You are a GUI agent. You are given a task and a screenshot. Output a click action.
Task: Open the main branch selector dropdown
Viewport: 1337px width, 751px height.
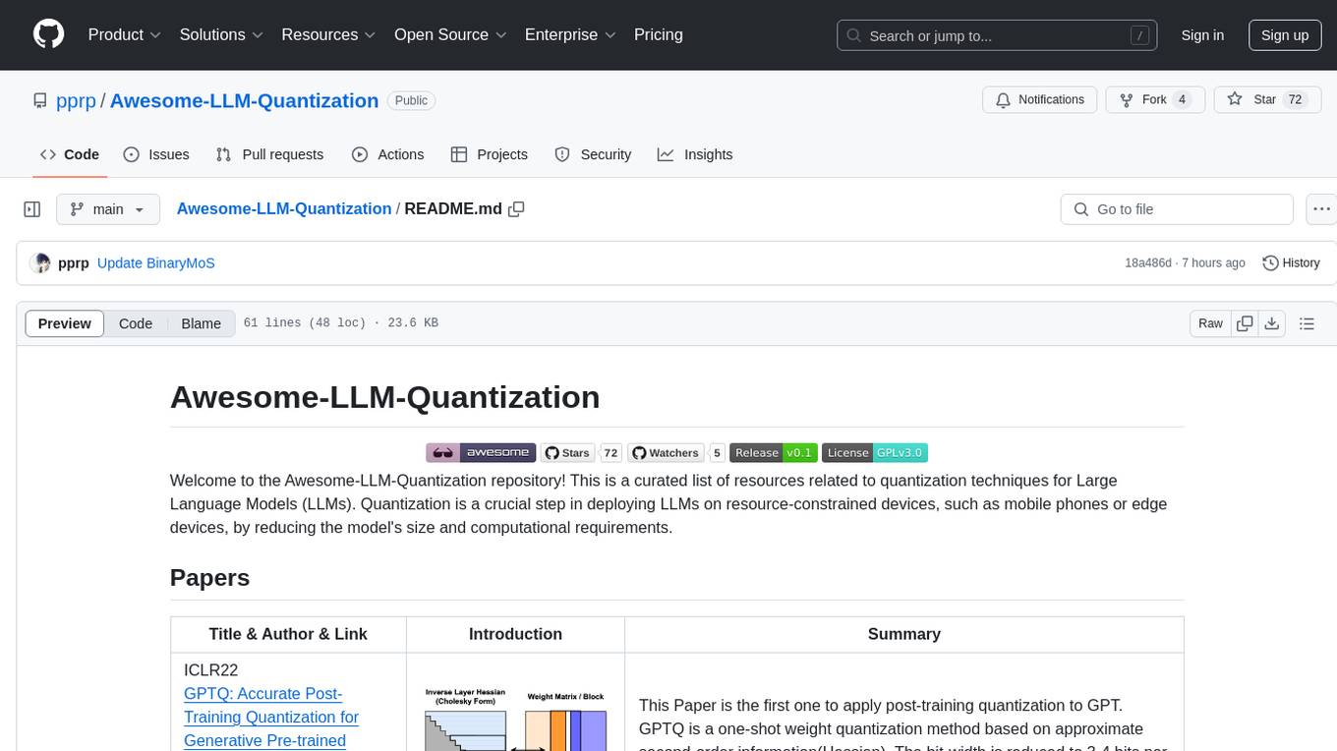coord(108,209)
